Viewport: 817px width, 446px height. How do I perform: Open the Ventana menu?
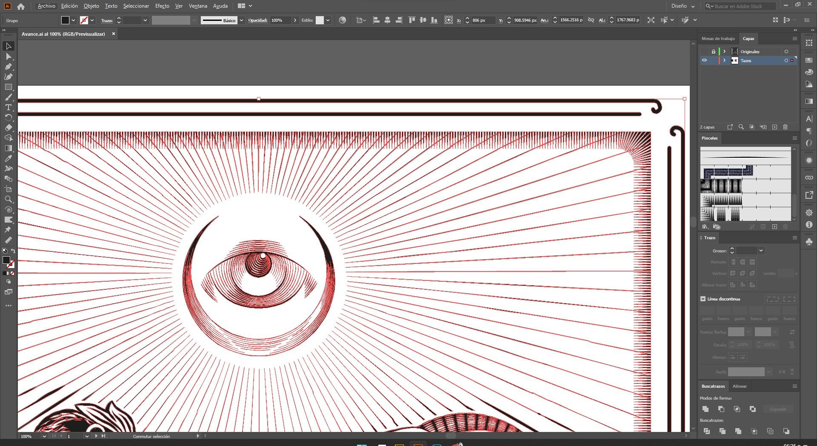click(x=198, y=6)
